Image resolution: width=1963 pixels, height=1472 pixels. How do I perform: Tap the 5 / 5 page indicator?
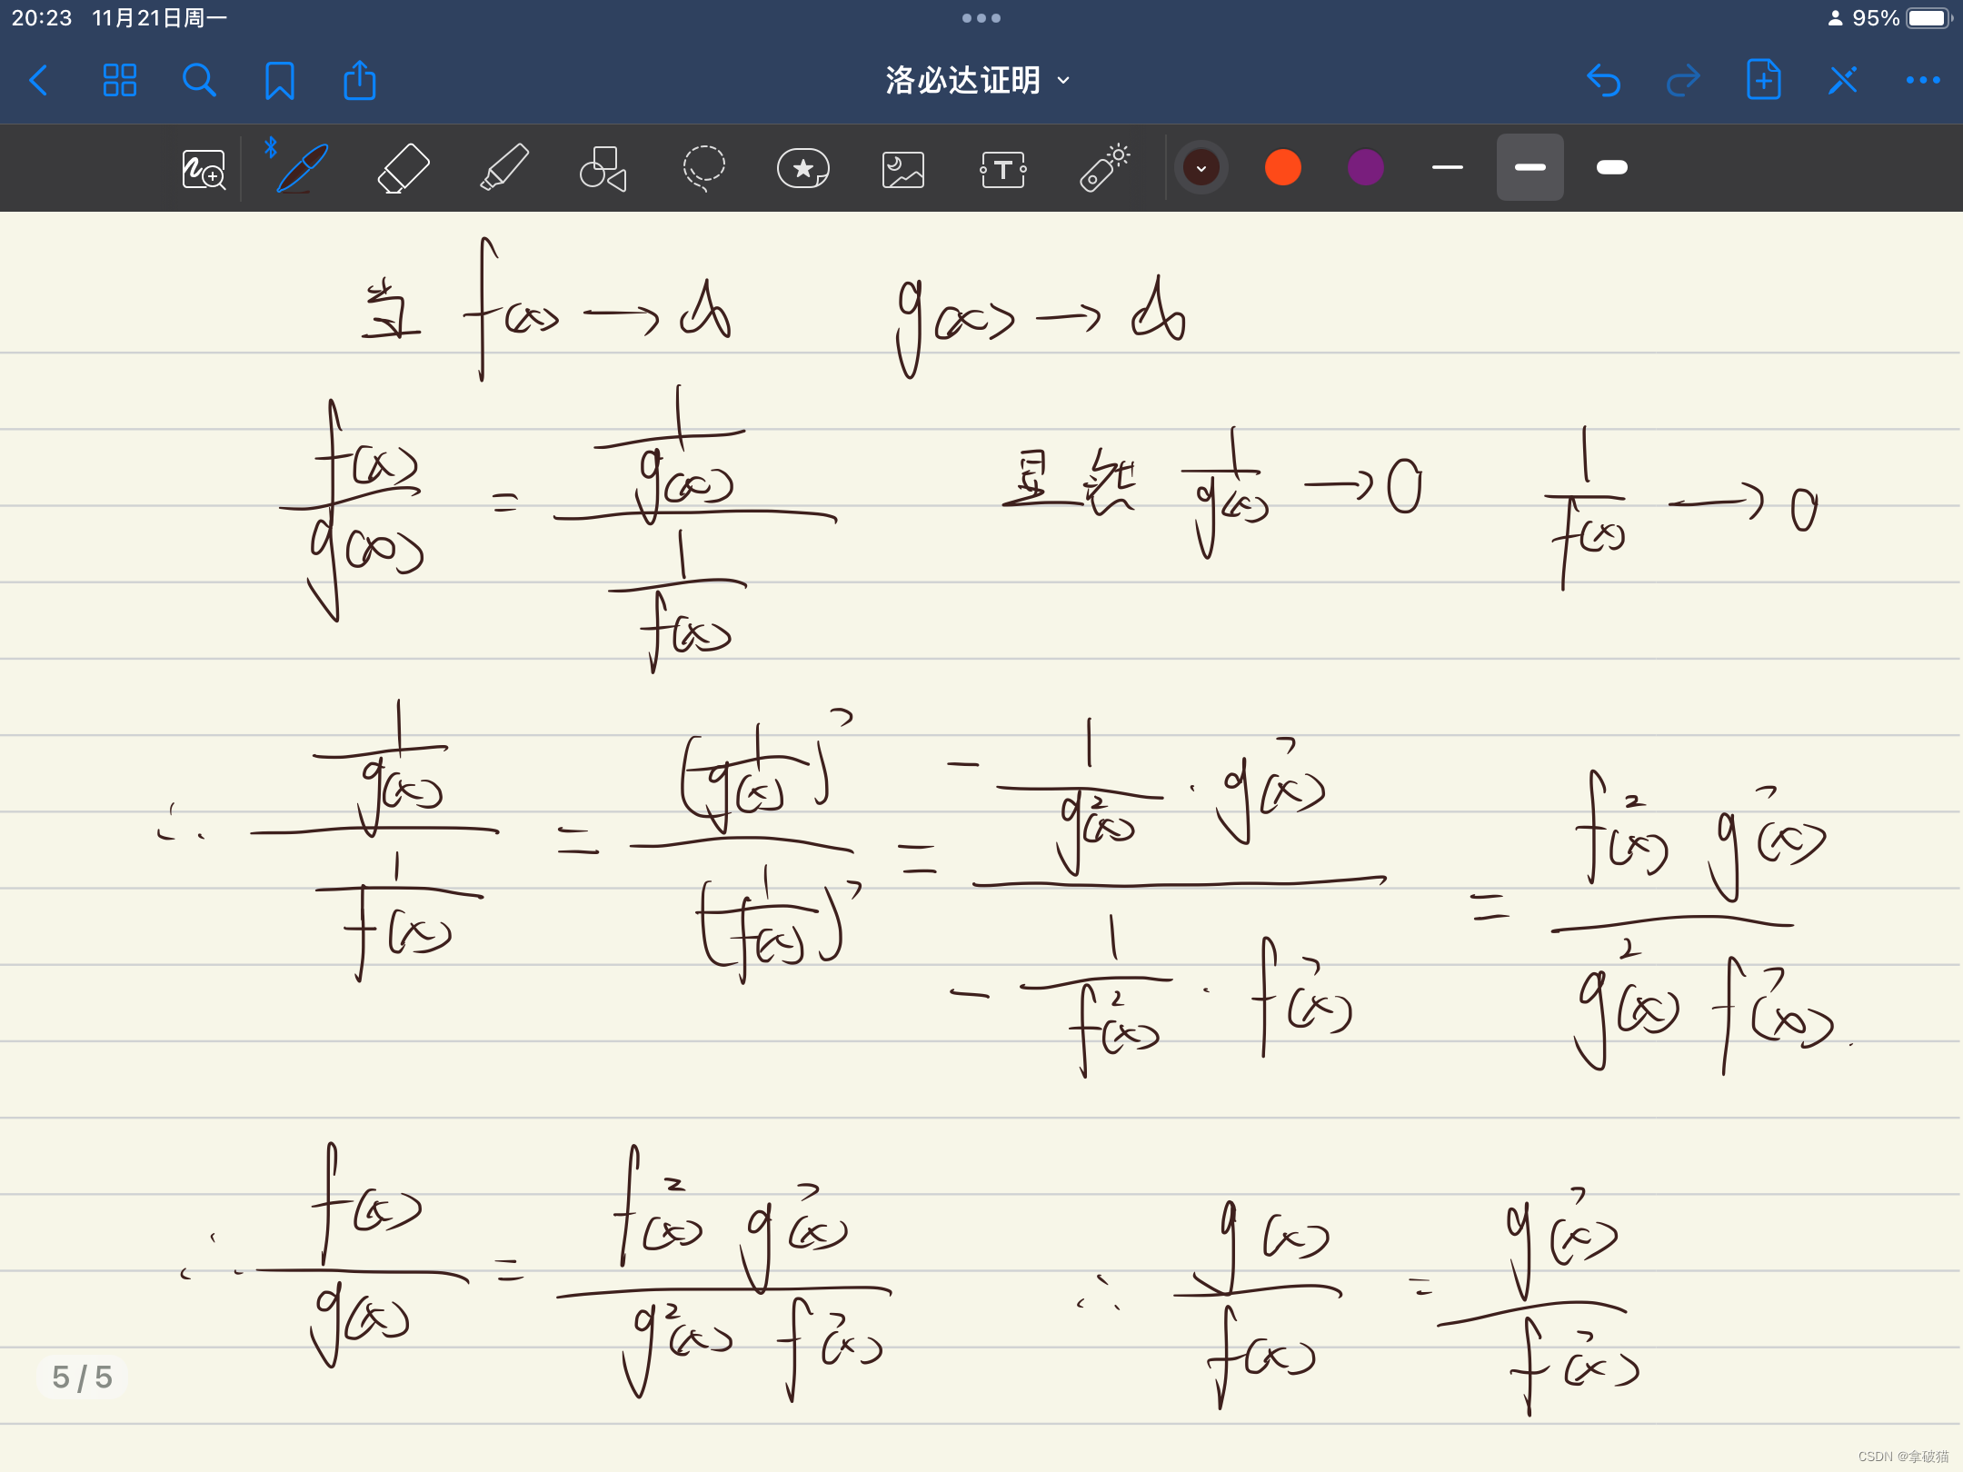tap(82, 1377)
